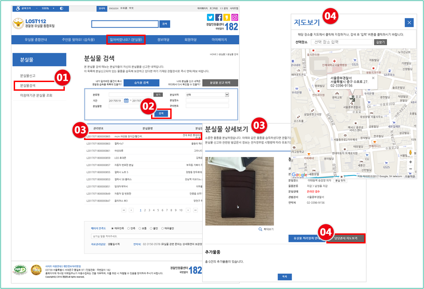This screenshot has height=289, width=424.
Task: Click the Street View pegman on the map
Action: 410,153
